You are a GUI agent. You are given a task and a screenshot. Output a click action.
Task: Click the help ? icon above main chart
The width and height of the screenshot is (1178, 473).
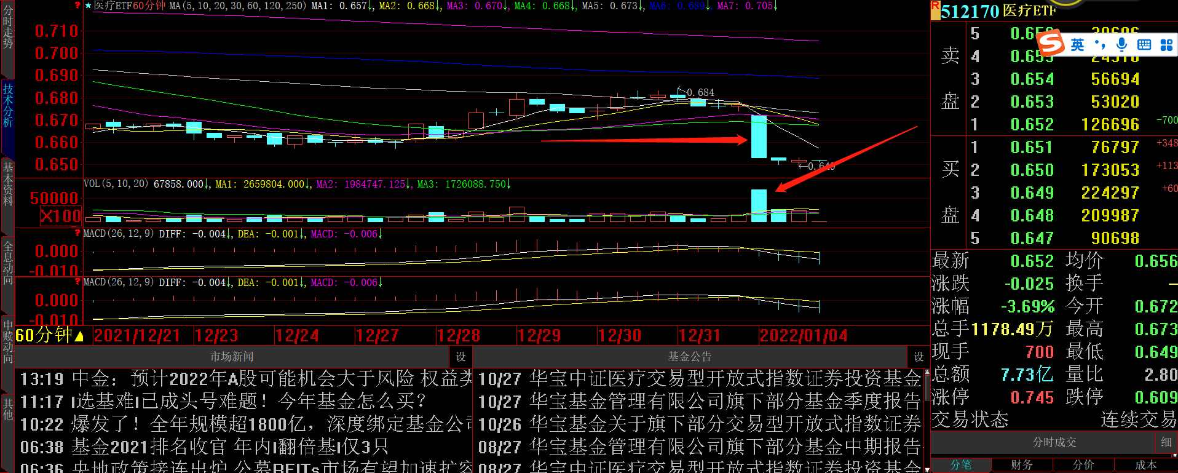tap(77, 5)
